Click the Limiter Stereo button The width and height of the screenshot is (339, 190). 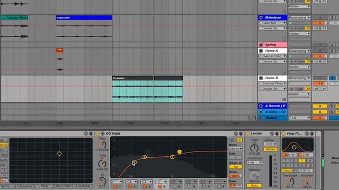pos(271,149)
